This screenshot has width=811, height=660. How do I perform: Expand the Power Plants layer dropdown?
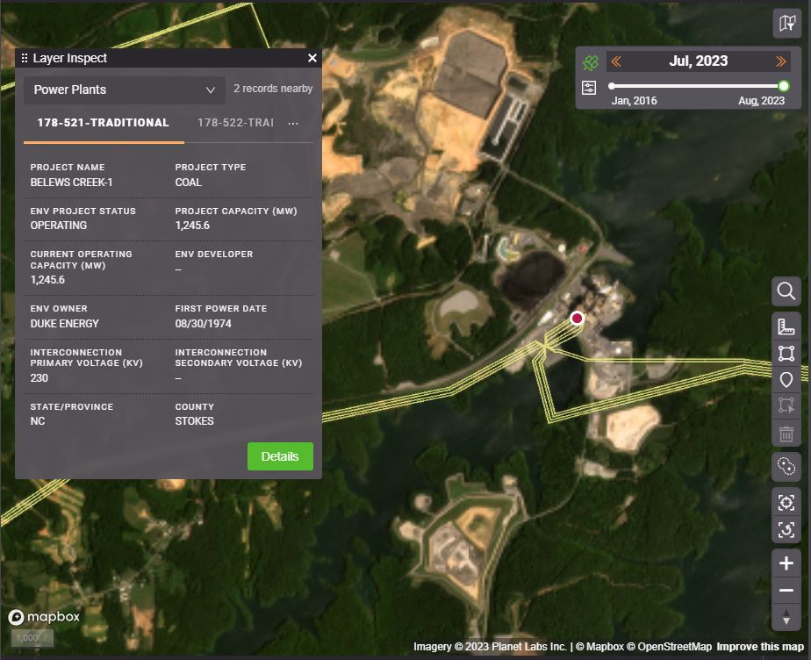click(x=125, y=90)
